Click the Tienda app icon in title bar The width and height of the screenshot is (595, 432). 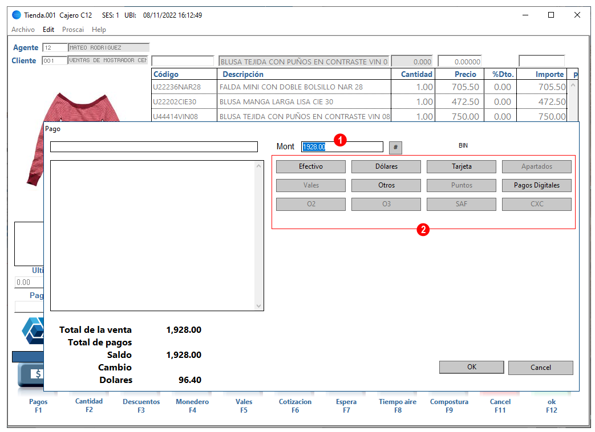click(17, 15)
